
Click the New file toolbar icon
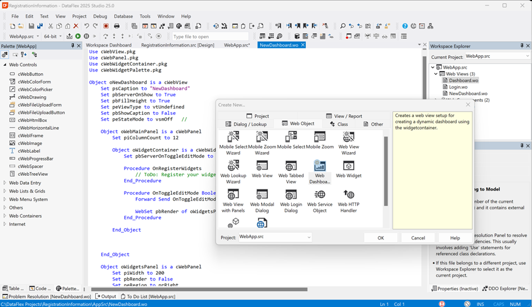click(x=12, y=26)
